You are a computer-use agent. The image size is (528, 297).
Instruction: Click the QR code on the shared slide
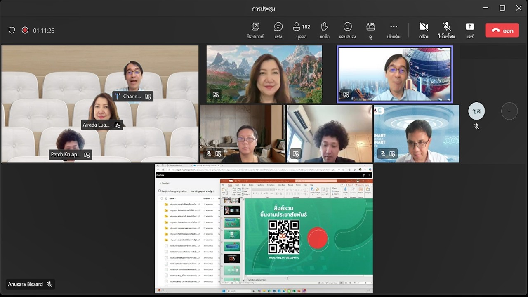tap(283, 237)
